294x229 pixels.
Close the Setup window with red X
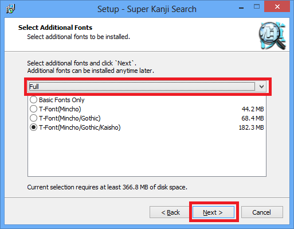coord(277,7)
